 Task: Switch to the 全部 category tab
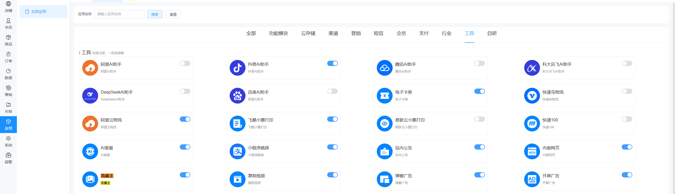click(x=251, y=33)
